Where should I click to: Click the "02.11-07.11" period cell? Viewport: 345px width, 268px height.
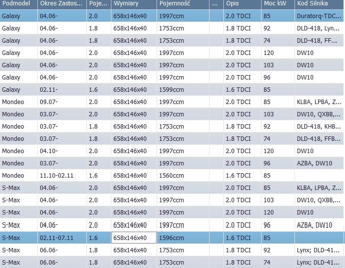pos(62,238)
